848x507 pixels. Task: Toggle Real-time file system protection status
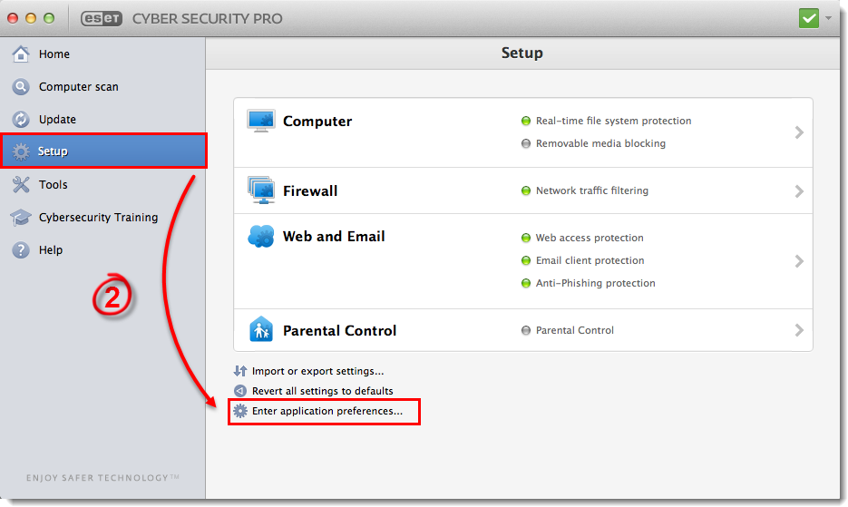tap(526, 121)
